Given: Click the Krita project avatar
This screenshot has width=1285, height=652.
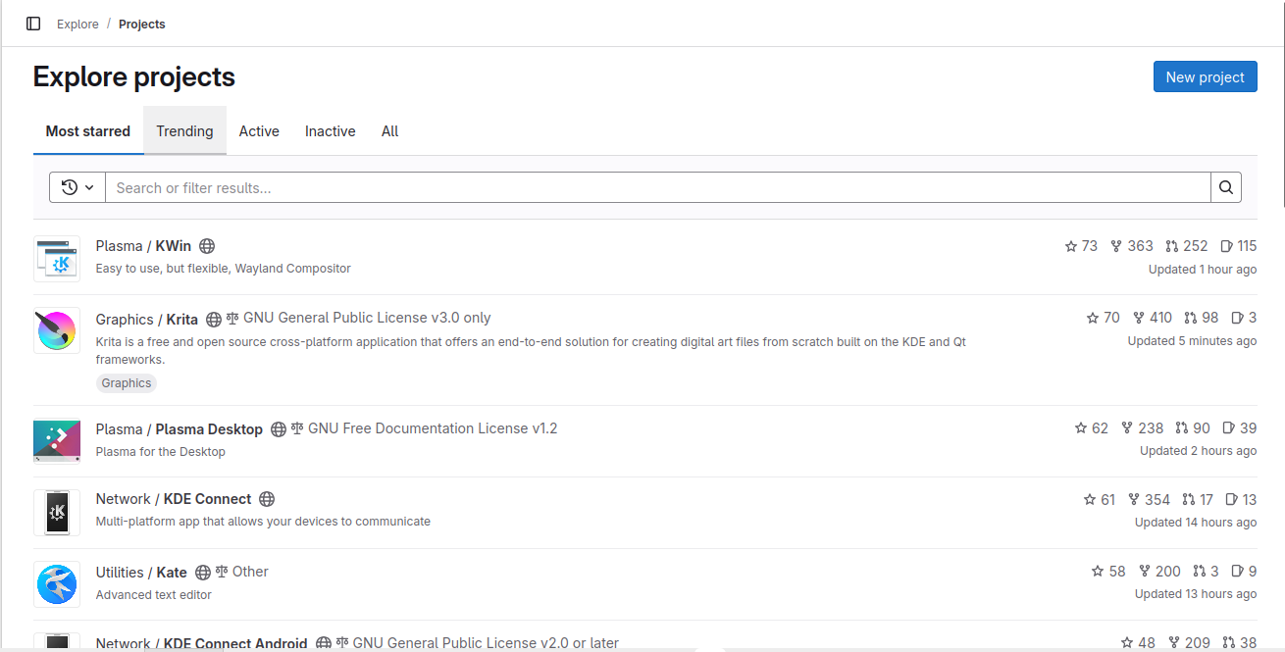Looking at the screenshot, I should [56, 329].
